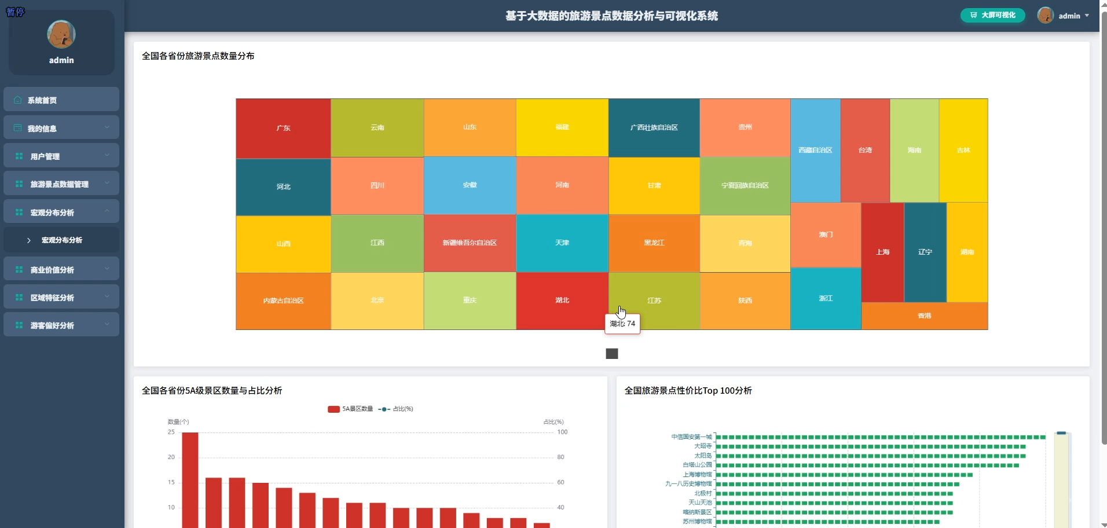
Task: Click the 基于大数据的旅游景点数据分析与可视化系统 title
Action: (x=611, y=16)
